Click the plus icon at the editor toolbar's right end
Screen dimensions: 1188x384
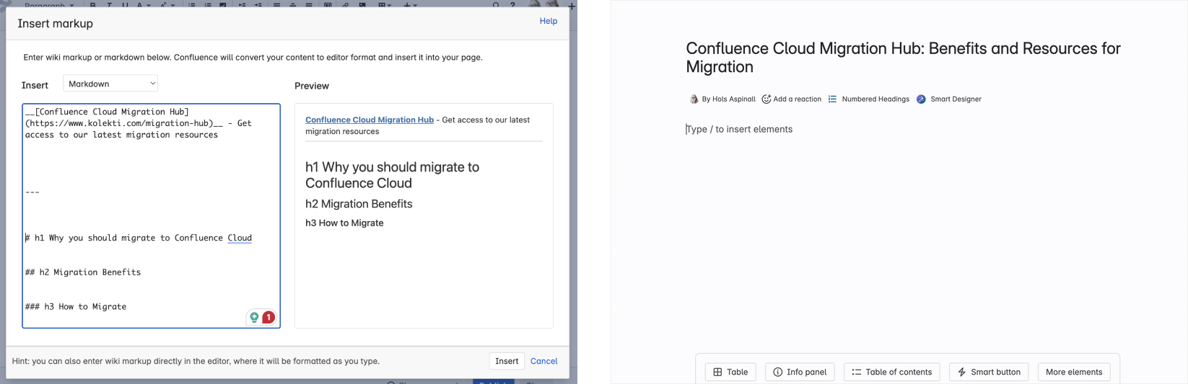(572, 6)
